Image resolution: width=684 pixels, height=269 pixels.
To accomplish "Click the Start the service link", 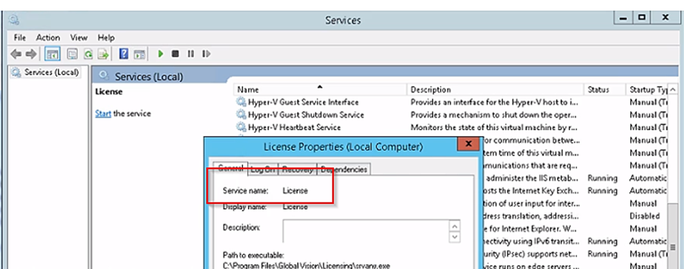I will pos(103,113).
